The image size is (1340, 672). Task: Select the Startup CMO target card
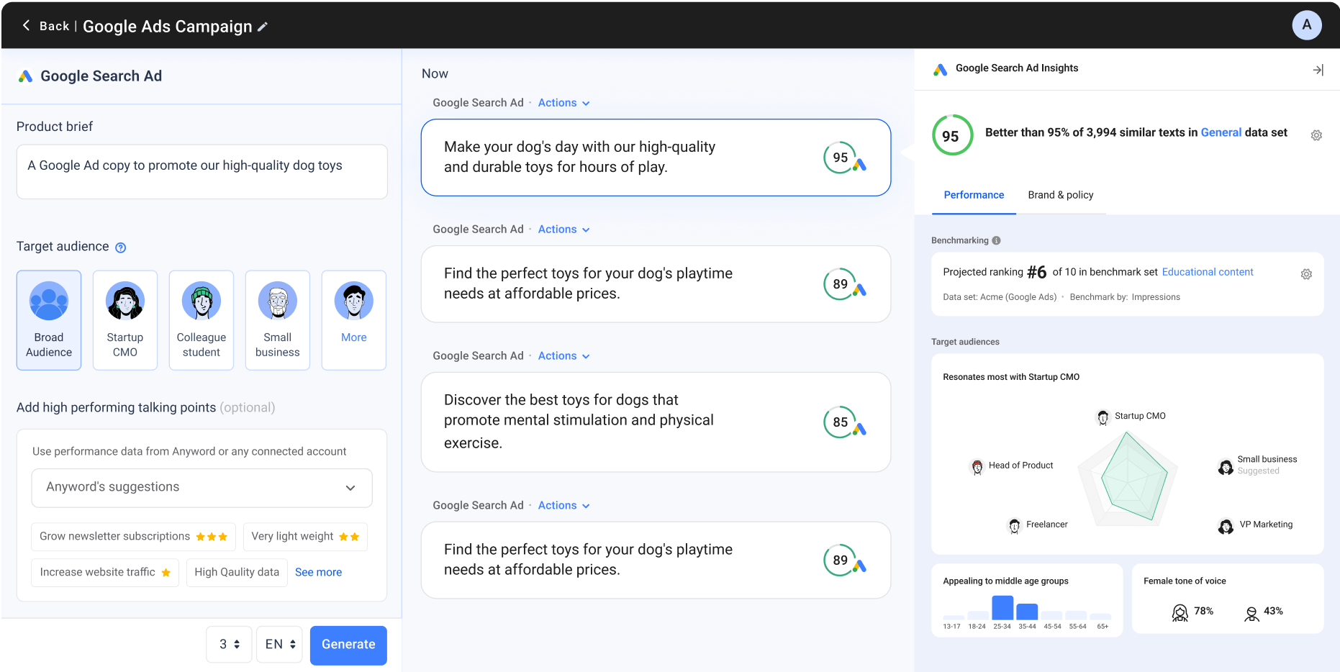click(125, 320)
